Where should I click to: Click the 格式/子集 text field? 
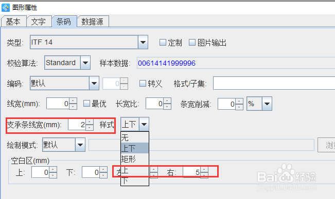click(274, 83)
